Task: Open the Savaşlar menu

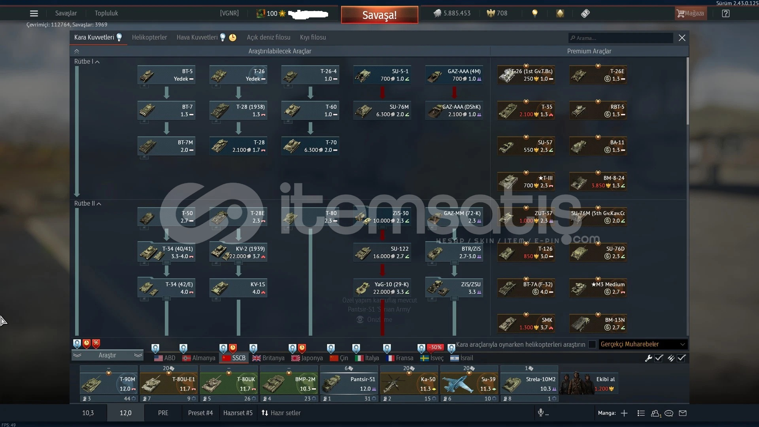Action: pyautogui.click(x=66, y=13)
